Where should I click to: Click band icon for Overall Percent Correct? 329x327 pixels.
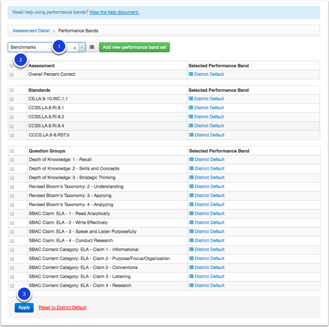(191, 74)
